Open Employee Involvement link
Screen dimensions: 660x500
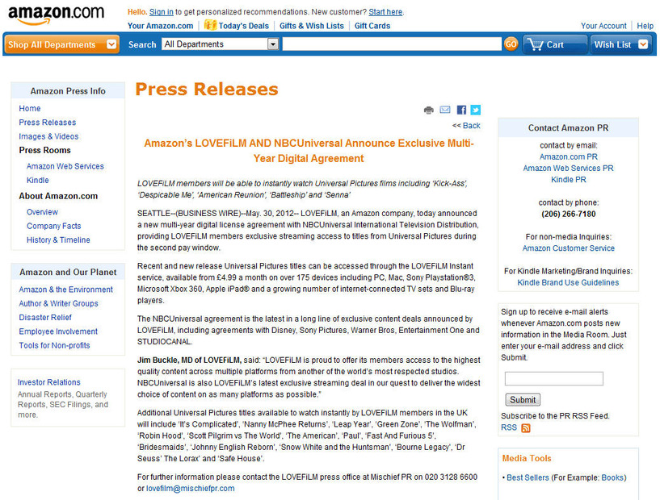point(58,331)
